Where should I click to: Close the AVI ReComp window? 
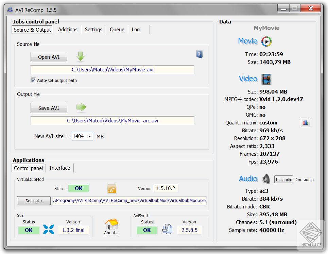pos(311,9)
